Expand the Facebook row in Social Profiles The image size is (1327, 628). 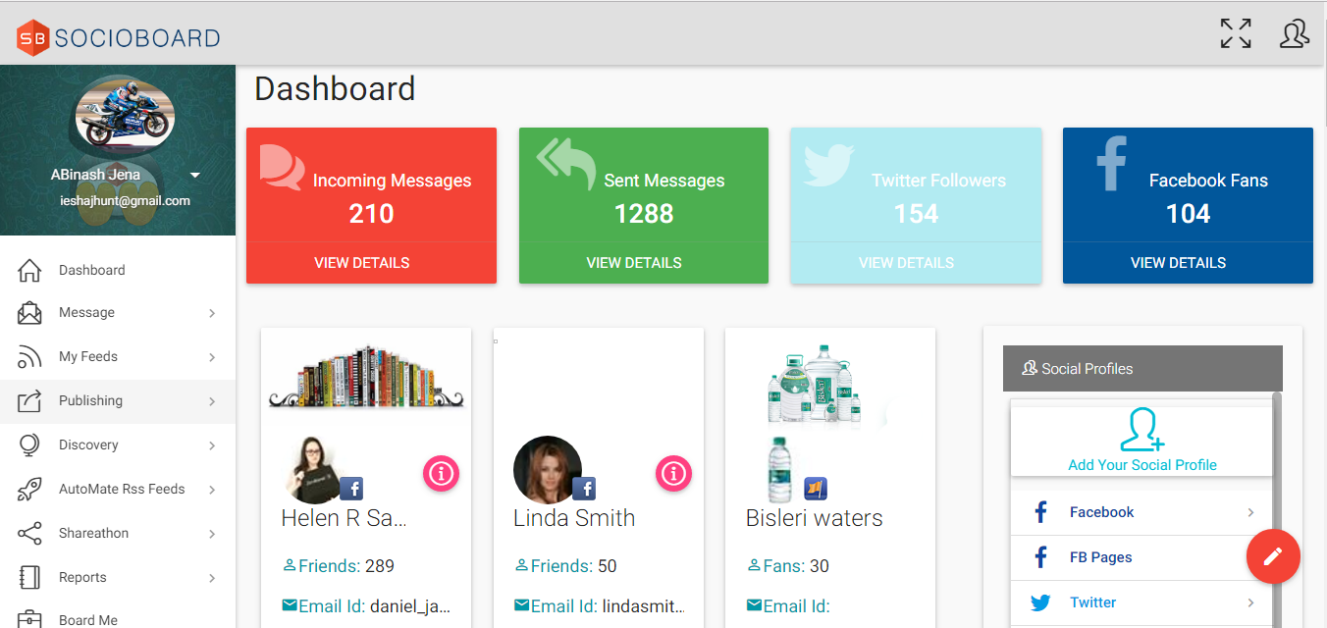pos(1250,512)
